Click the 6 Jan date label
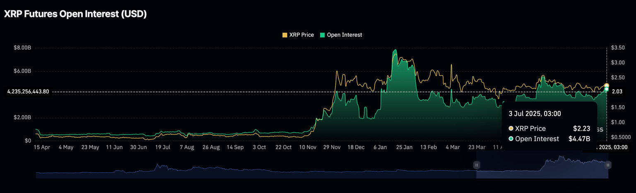The image size is (636, 193). (381, 147)
